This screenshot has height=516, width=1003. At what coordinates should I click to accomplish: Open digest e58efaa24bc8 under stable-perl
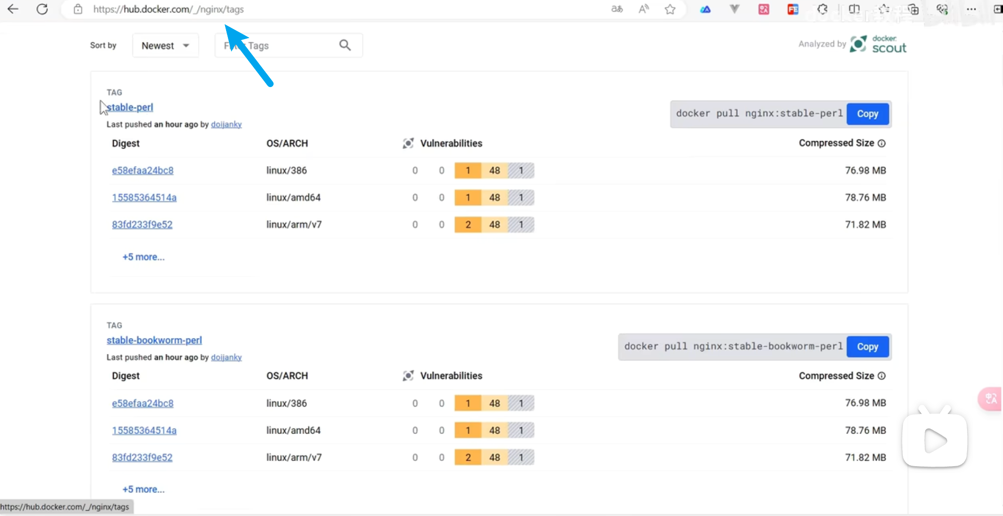[x=143, y=170]
